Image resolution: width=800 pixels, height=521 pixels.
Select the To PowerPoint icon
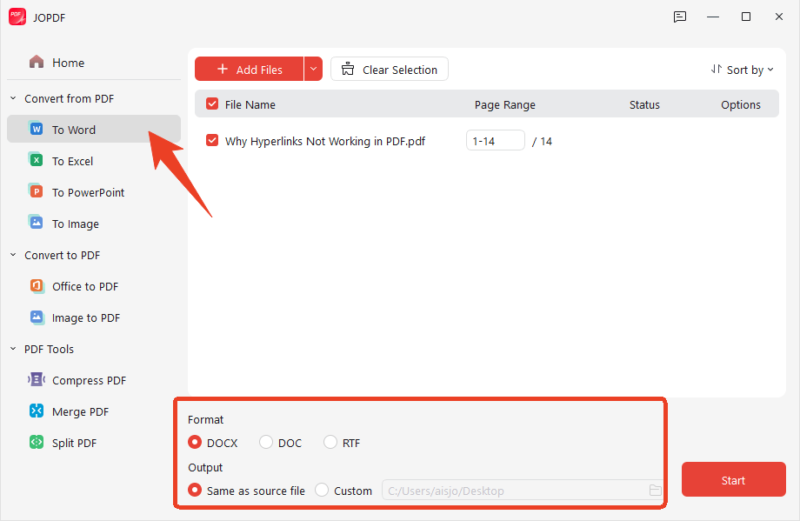click(37, 192)
